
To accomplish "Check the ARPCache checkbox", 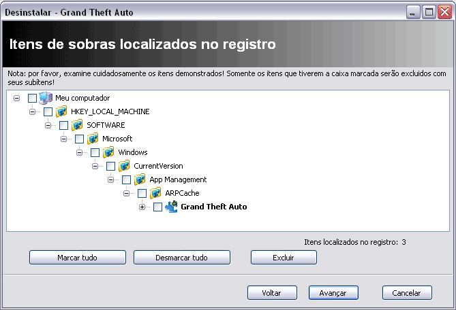I will pos(142,194).
